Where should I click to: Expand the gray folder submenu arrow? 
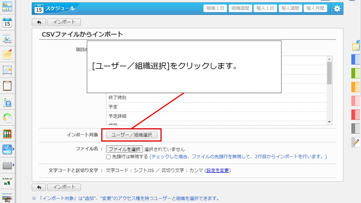point(14,165)
